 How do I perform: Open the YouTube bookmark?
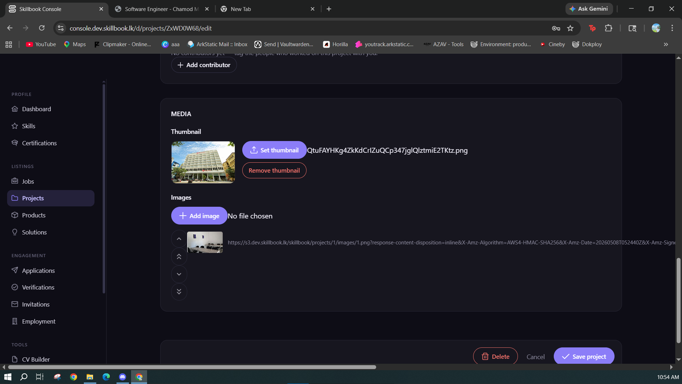[x=41, y=44]
